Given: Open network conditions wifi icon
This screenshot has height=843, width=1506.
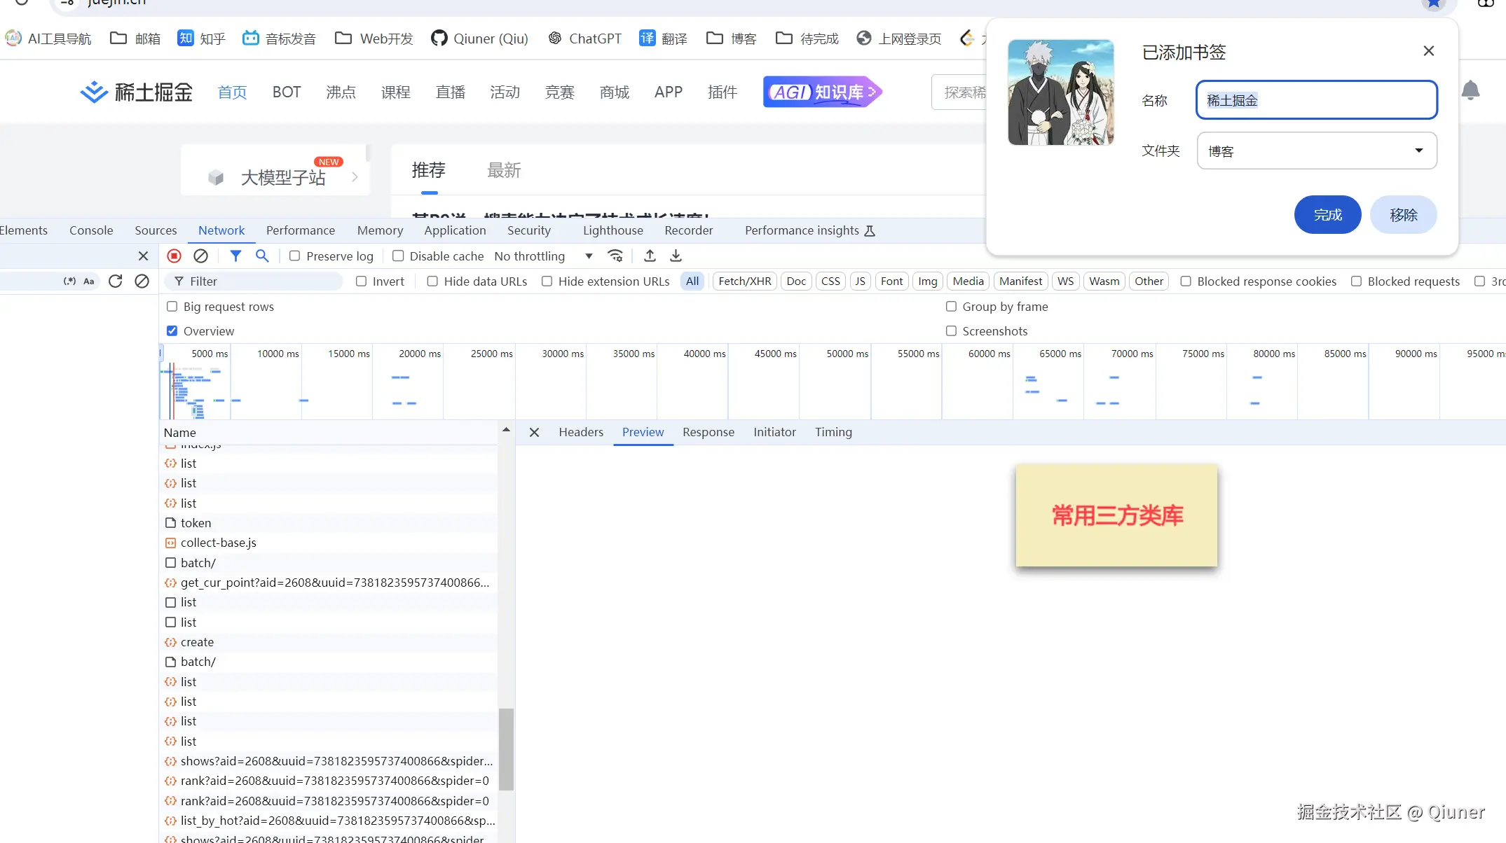Looking at the screenshot, I should pyautogui.click(x=615, y=256).
